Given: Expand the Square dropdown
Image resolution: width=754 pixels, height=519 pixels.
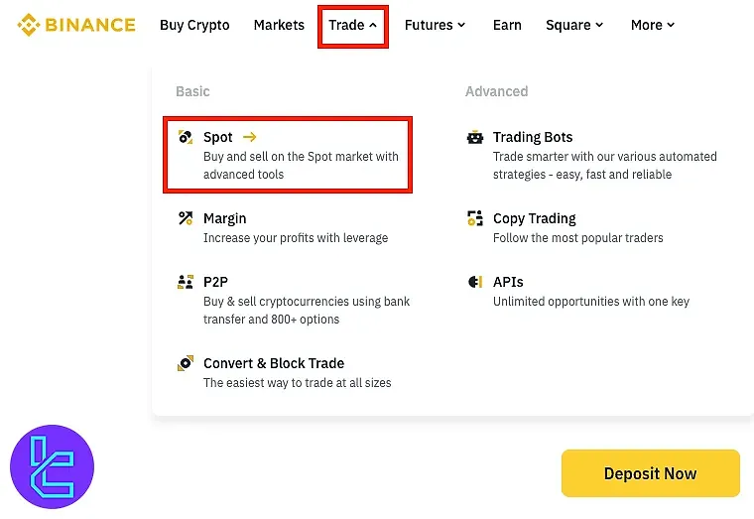Looking at the screenshot, I should click(x=574, y=26).
